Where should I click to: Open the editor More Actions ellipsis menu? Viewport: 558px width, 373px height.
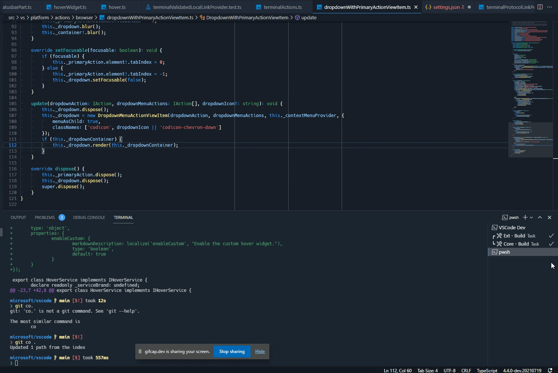(549, 7)
